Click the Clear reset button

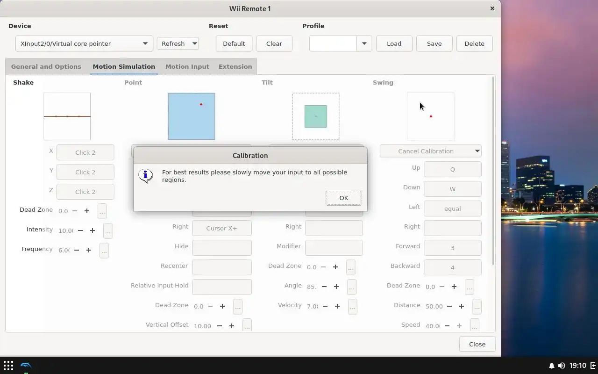click(274, 43)
